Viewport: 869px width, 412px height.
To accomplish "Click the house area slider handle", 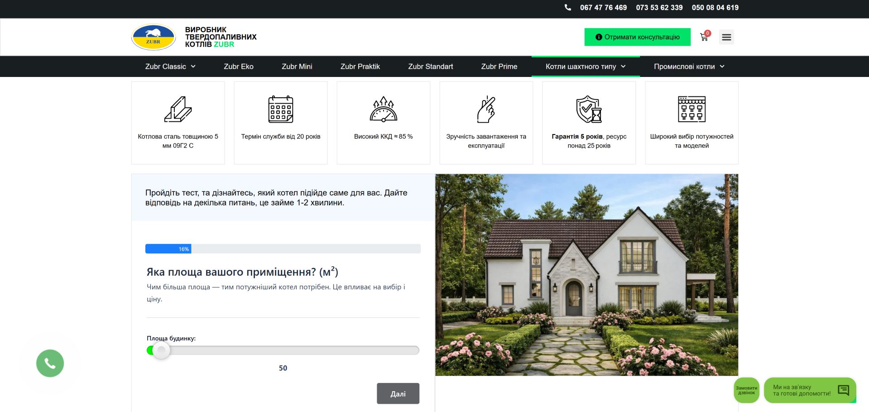I will (161, 350).
